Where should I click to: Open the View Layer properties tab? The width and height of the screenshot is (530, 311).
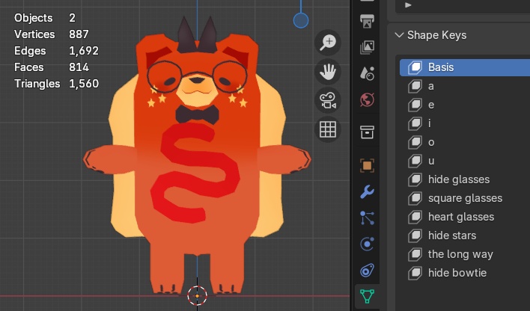pyautogui.click(x=367, y=47)
